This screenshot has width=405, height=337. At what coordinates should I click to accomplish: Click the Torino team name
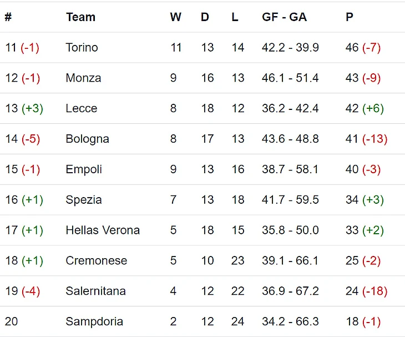(82, 48)
